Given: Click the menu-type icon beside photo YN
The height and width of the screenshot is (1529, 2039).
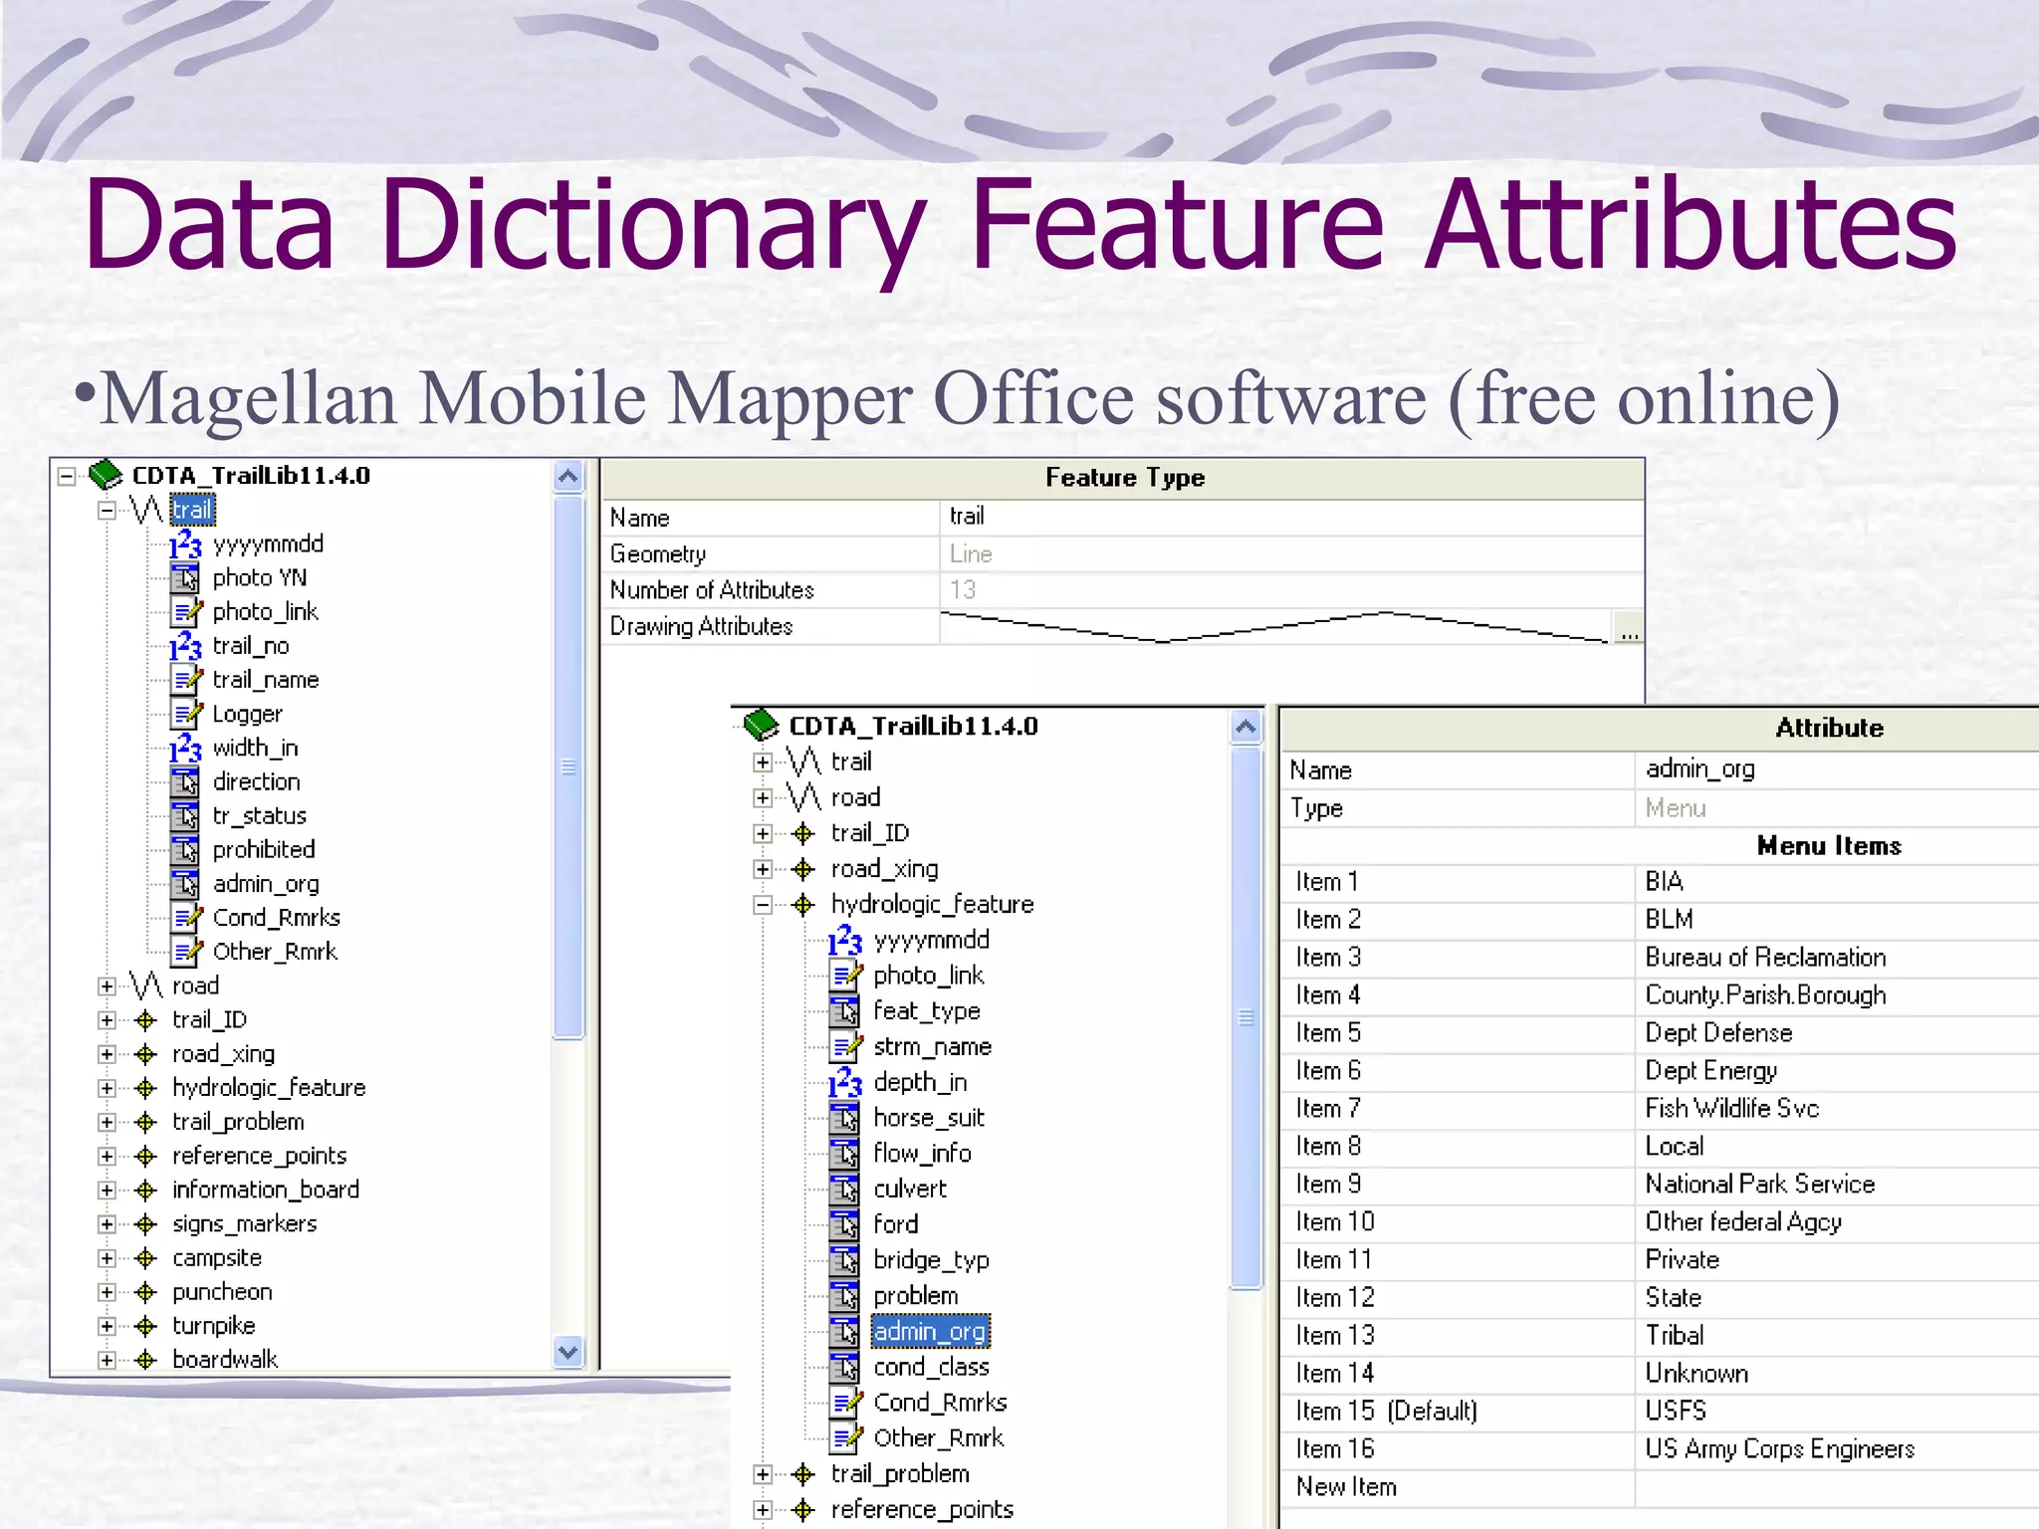Looking at the screenshot, I should click(x=185, y=578).
